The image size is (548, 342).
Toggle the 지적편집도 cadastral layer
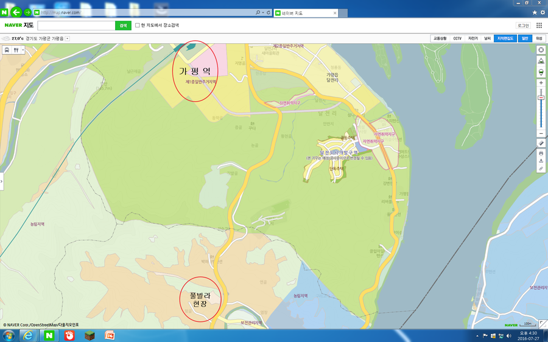[x=505, y=38]
